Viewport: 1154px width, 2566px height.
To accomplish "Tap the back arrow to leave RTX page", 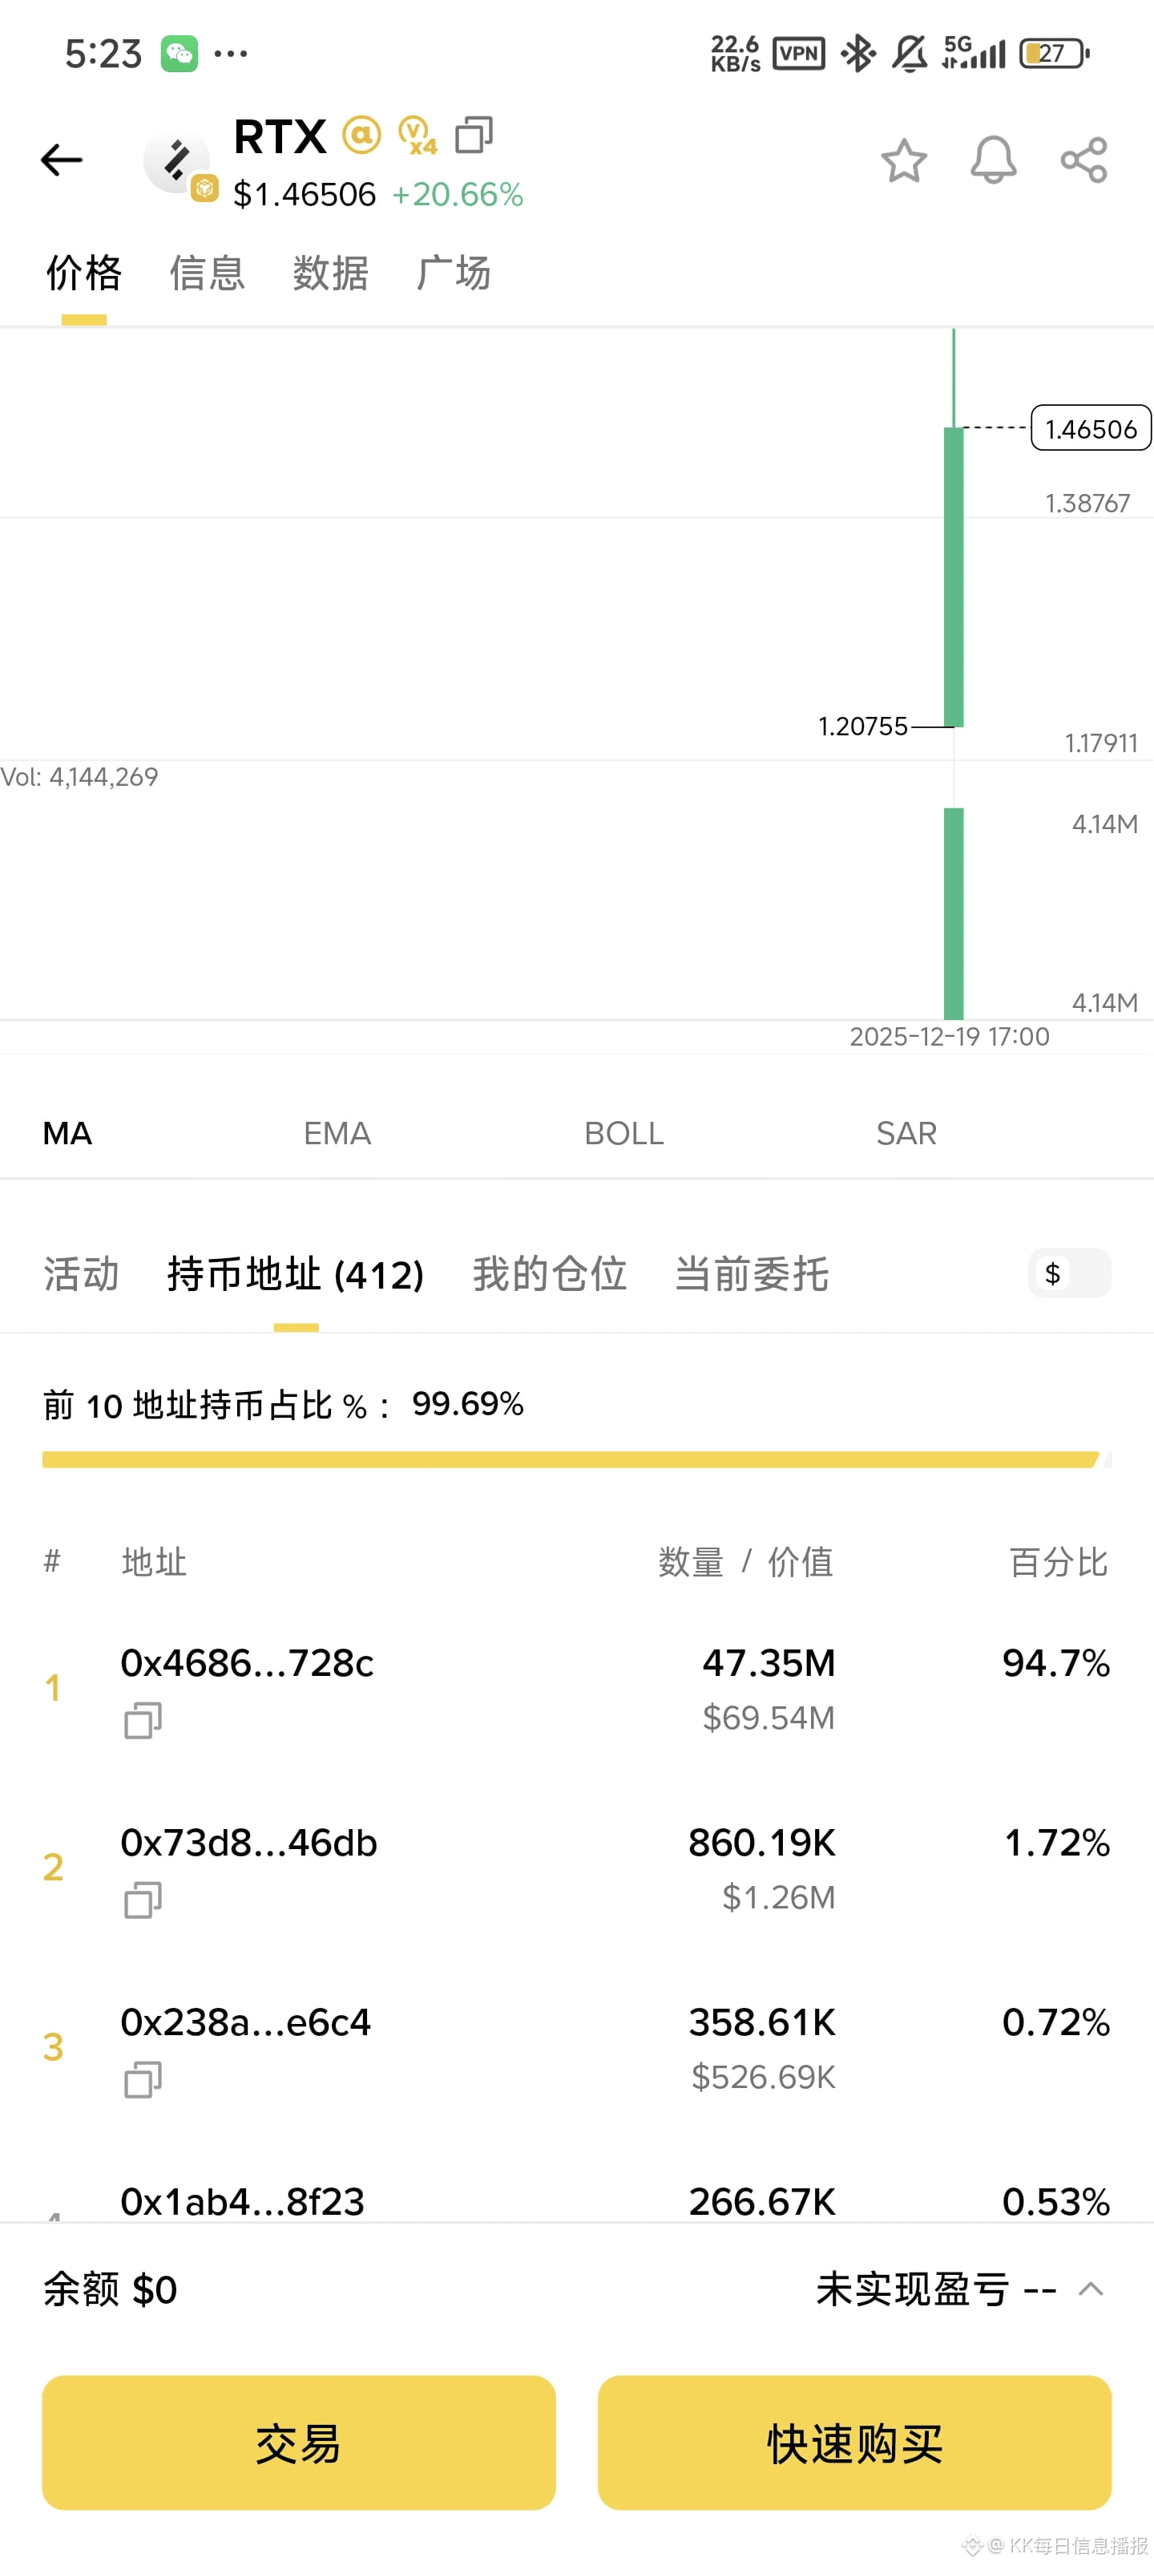I will pyautogui.click(x=62, y=160).
